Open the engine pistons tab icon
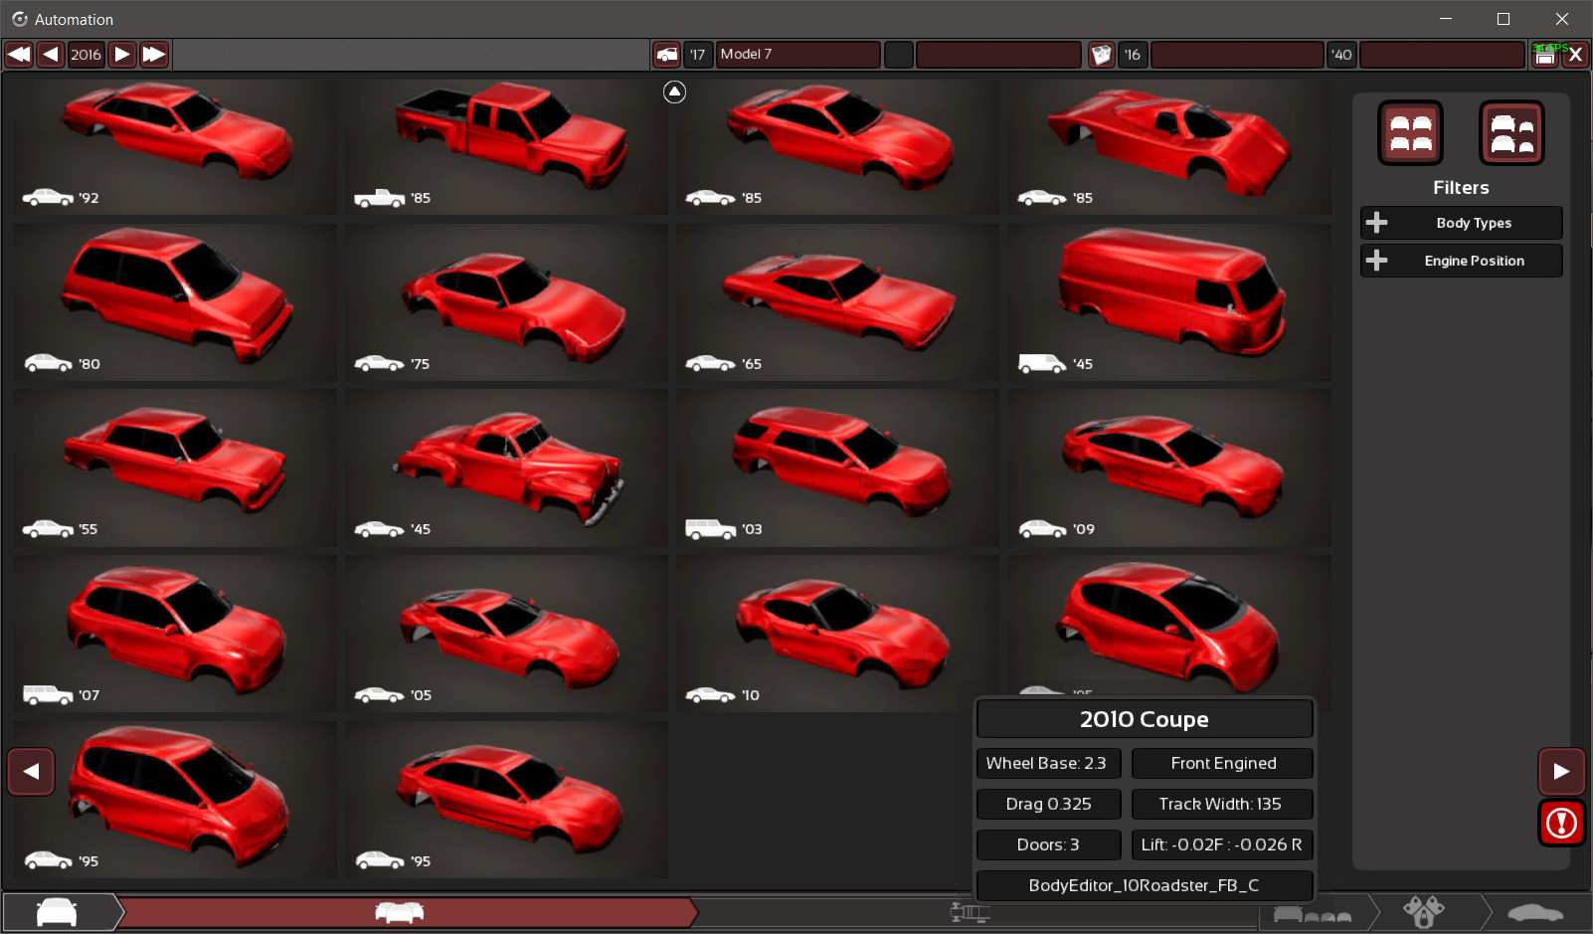Screen dimensions: 1593x934 tap(1423, 912)
